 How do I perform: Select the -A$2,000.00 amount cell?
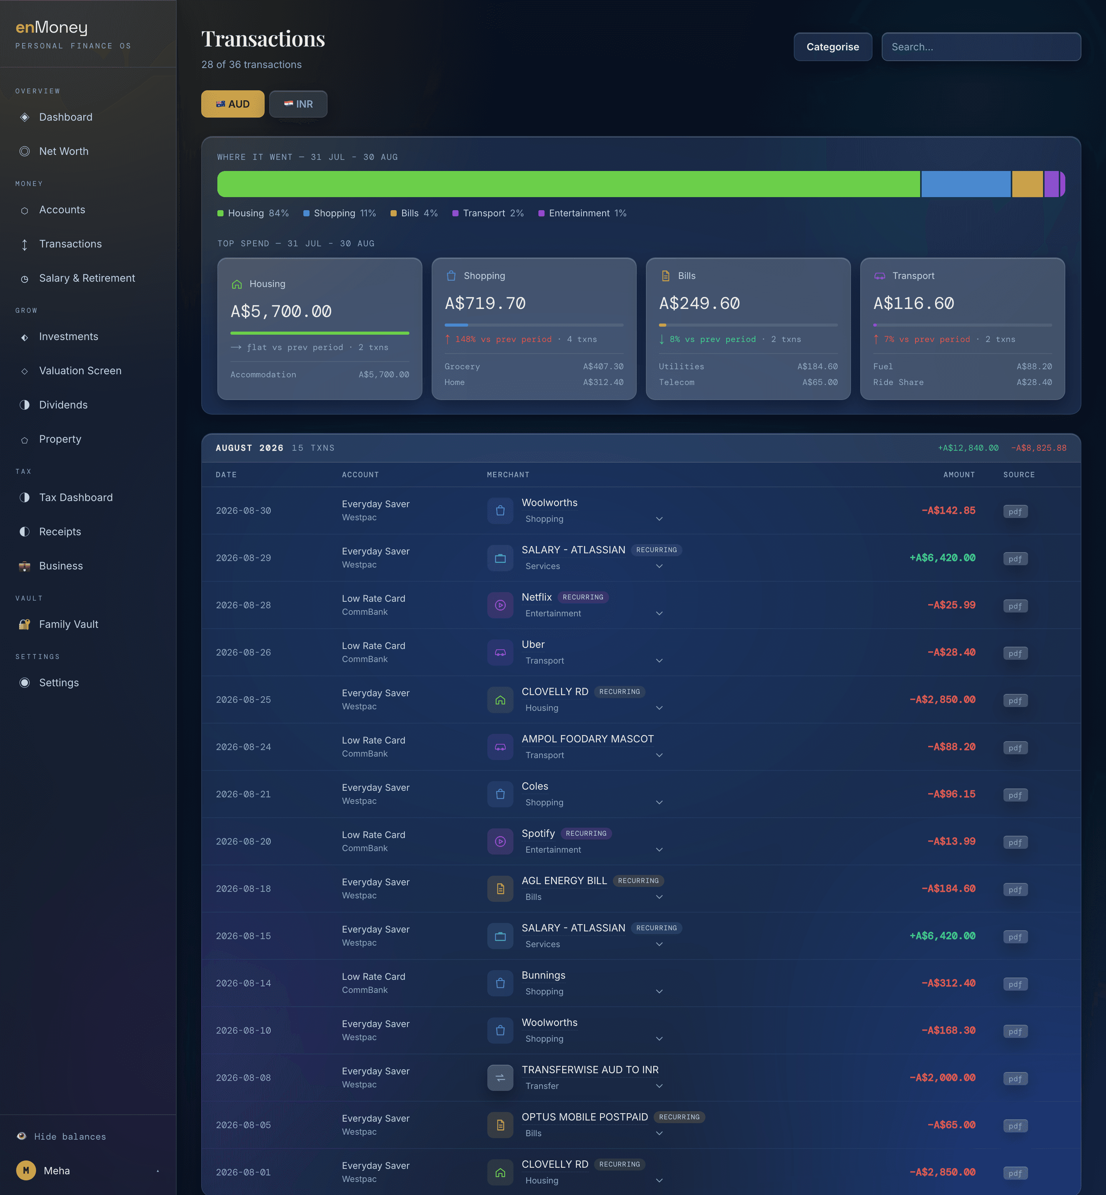pyautogui.click(x=943, y=1078)
